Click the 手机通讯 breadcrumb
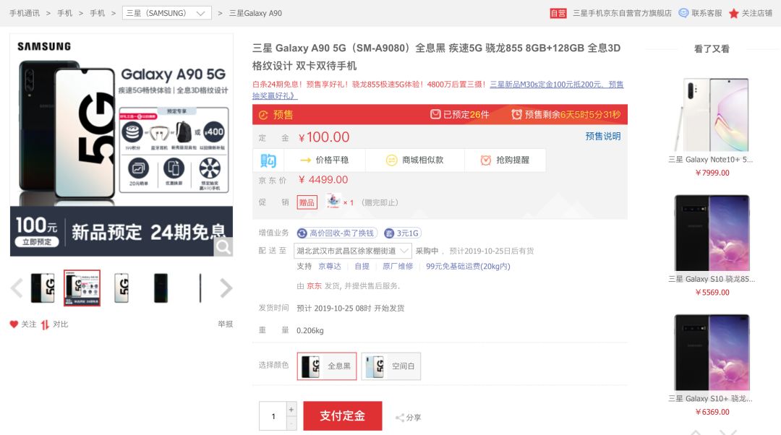The height and width of the screenshot is (435, 781). coord(25,13)
